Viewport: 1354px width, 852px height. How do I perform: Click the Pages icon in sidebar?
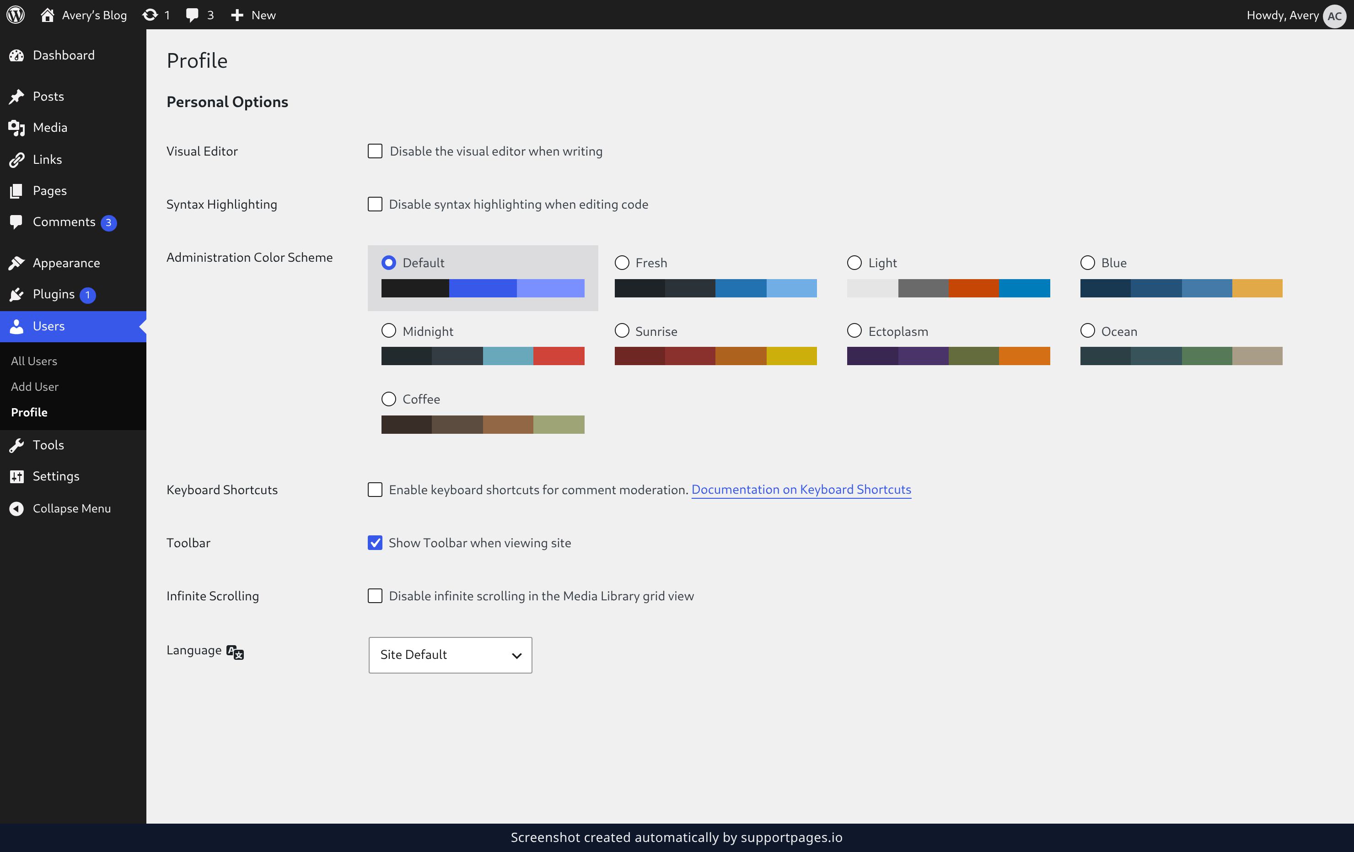click(16, 191)
